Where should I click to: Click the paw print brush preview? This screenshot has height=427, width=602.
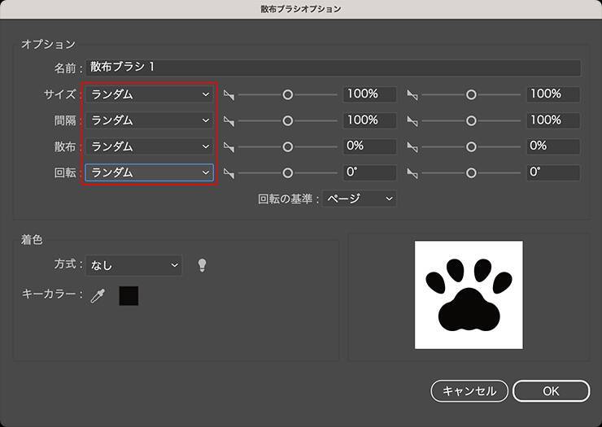pos(469,294)
